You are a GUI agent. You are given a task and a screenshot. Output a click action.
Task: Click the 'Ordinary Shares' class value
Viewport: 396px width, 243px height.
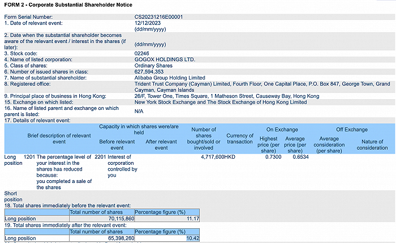pyautogui.click(x=153, y=66)
